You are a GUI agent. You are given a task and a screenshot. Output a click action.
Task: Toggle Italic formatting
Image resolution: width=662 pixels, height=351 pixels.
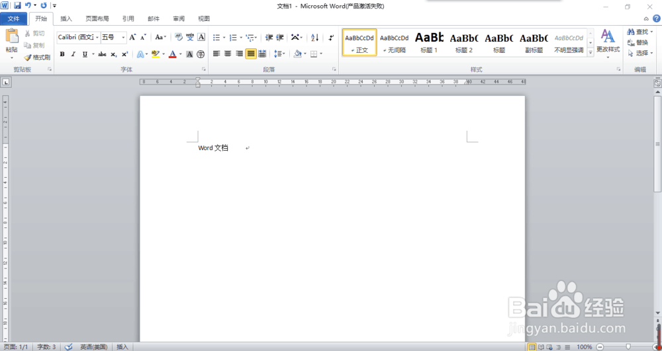tap(73, 54)
